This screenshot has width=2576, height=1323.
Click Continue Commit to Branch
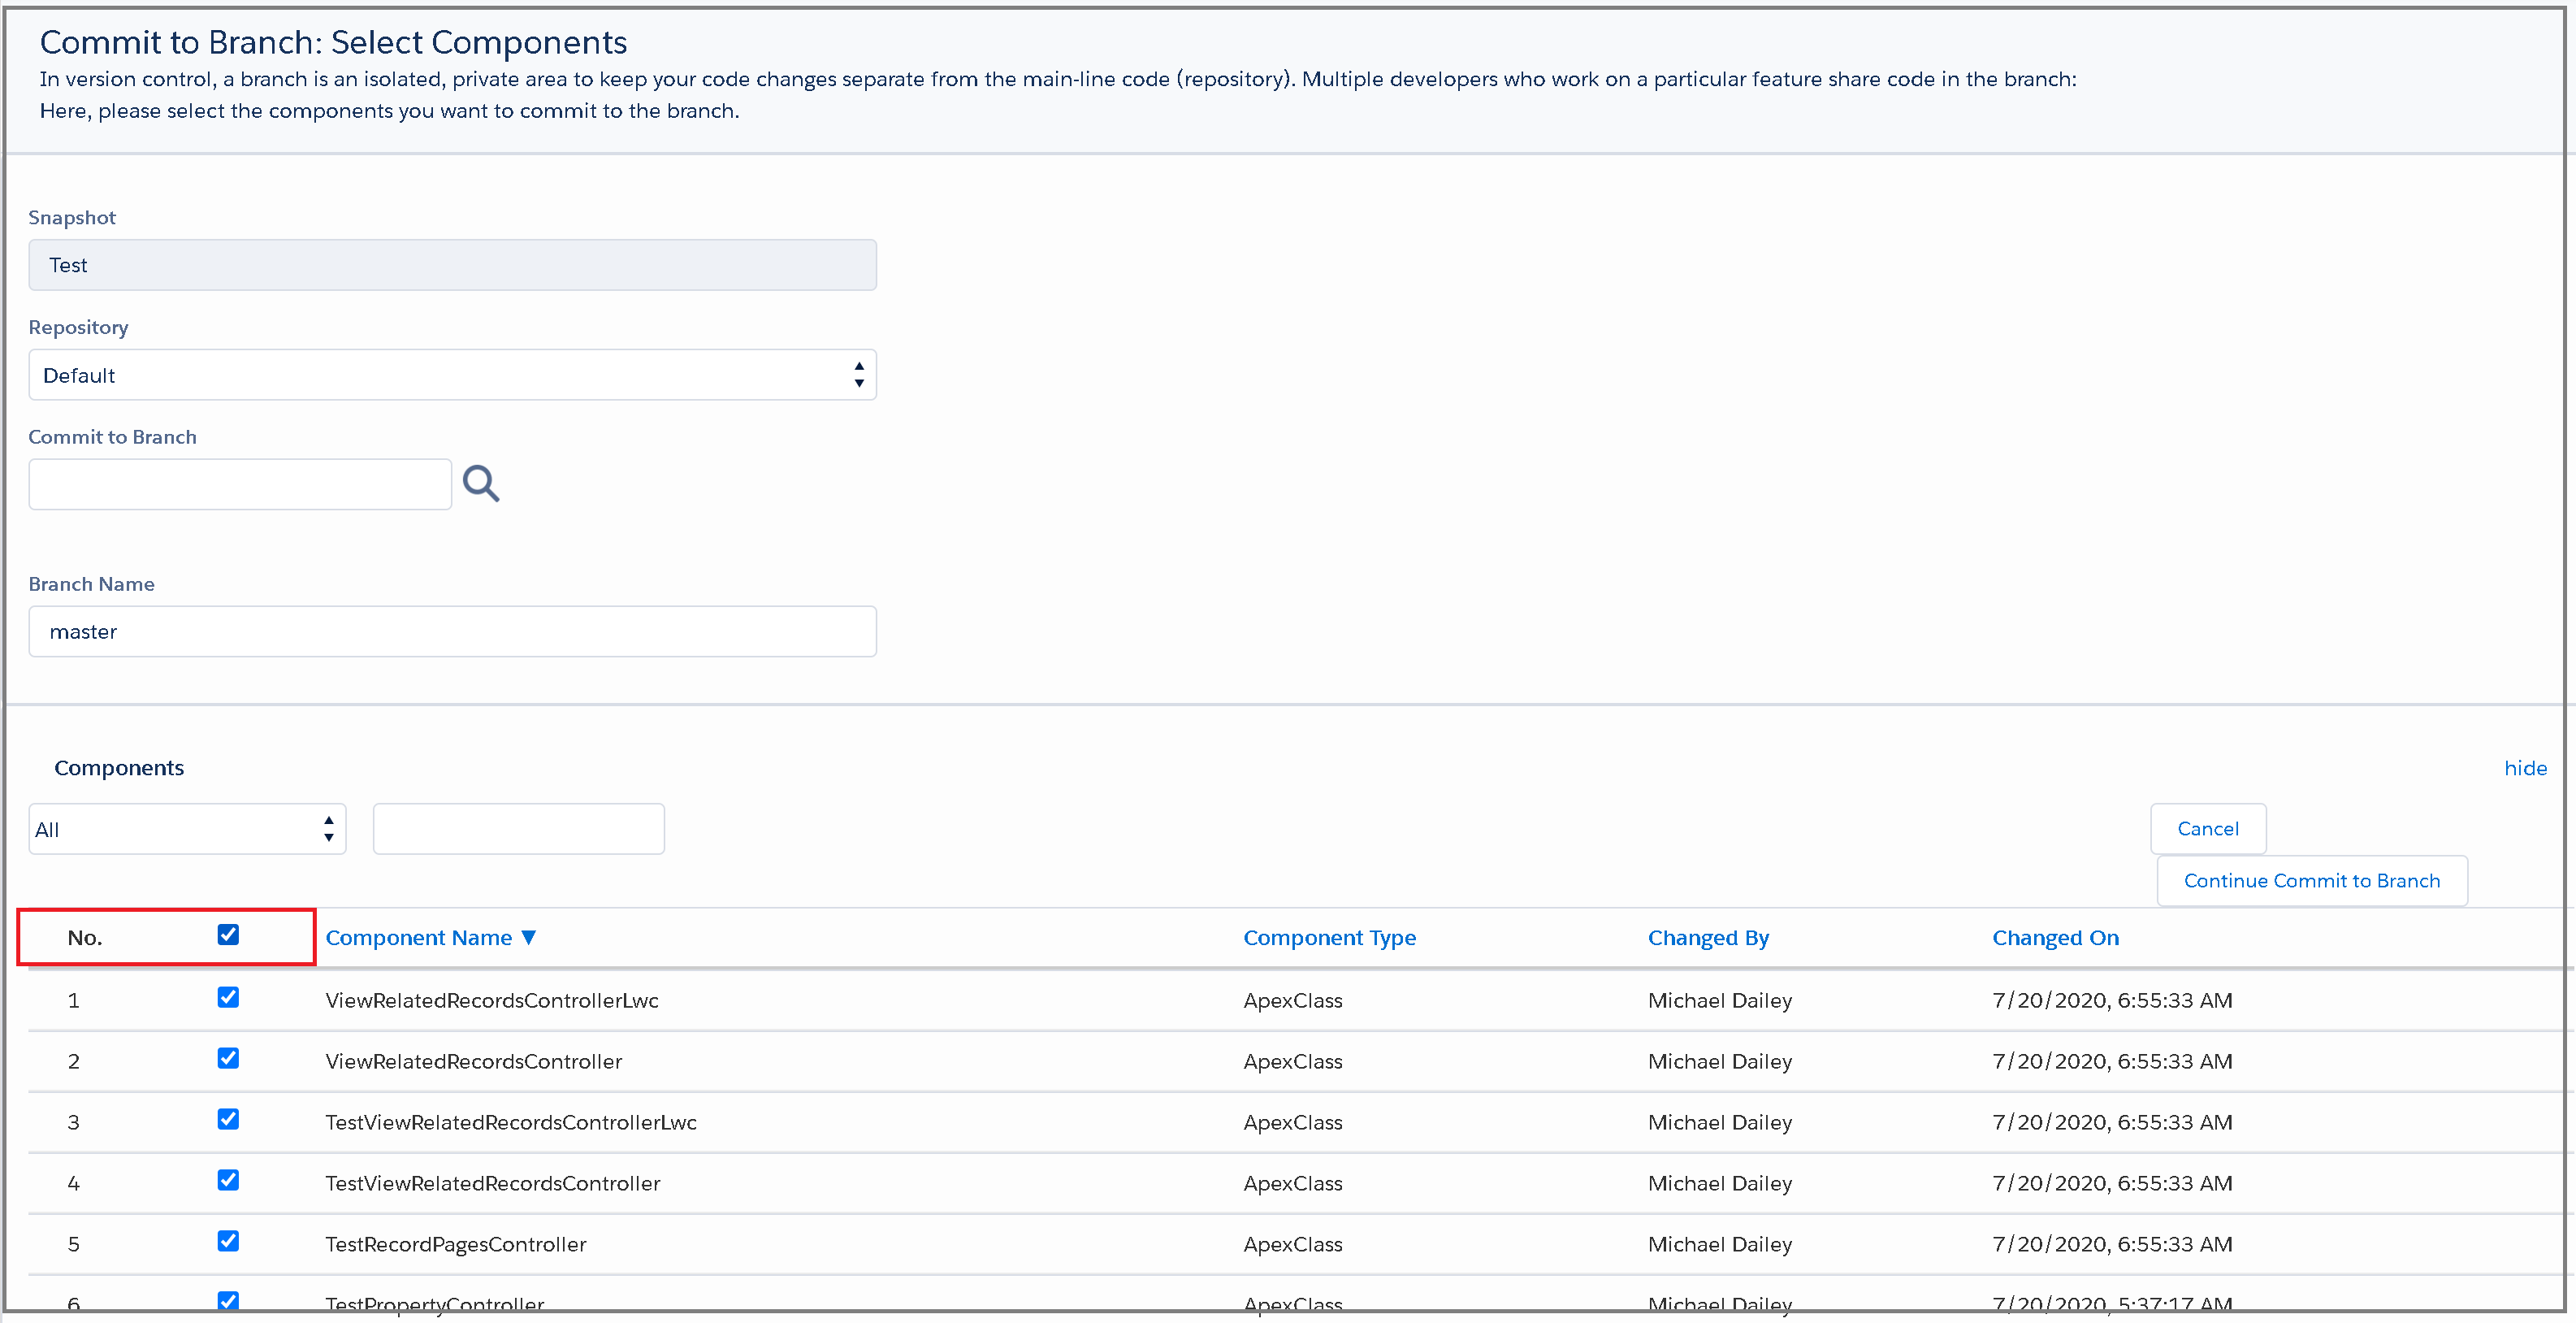[x=2312, y=881]
